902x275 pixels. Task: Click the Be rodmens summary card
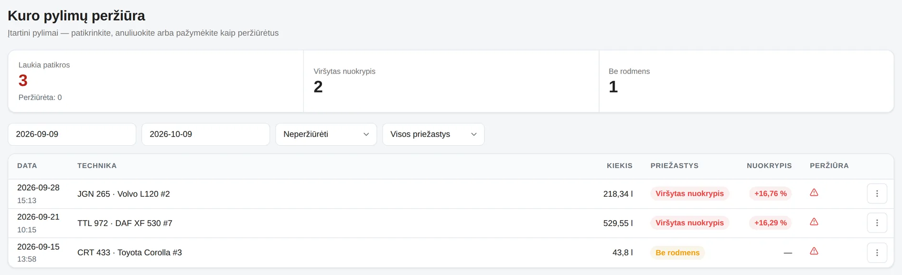(746, 81)
